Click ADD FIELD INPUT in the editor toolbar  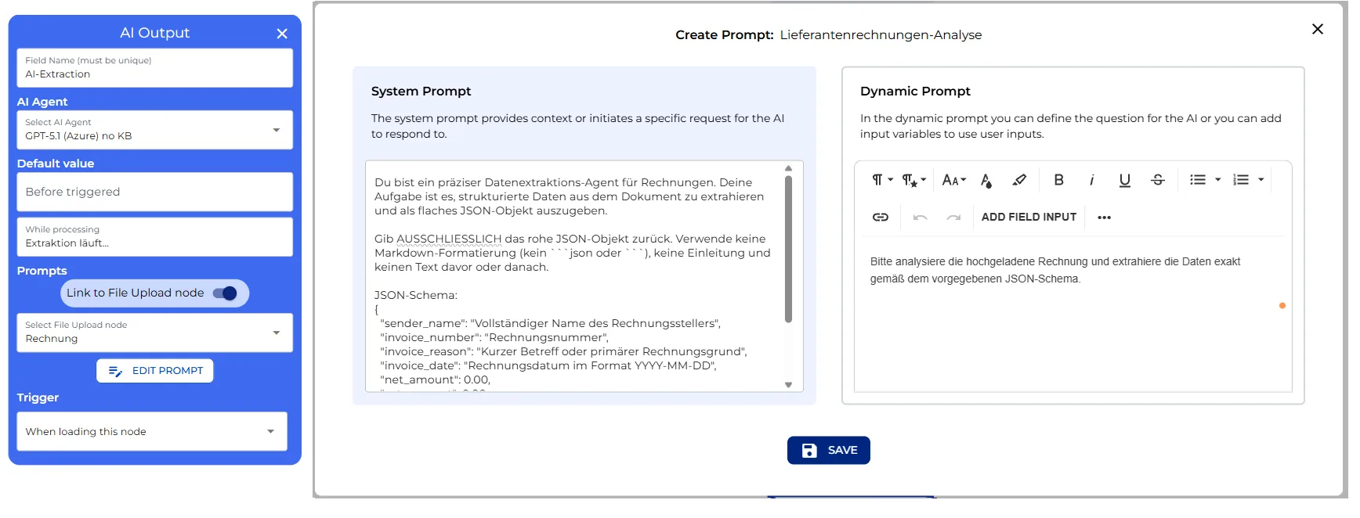coord(1029,217)
